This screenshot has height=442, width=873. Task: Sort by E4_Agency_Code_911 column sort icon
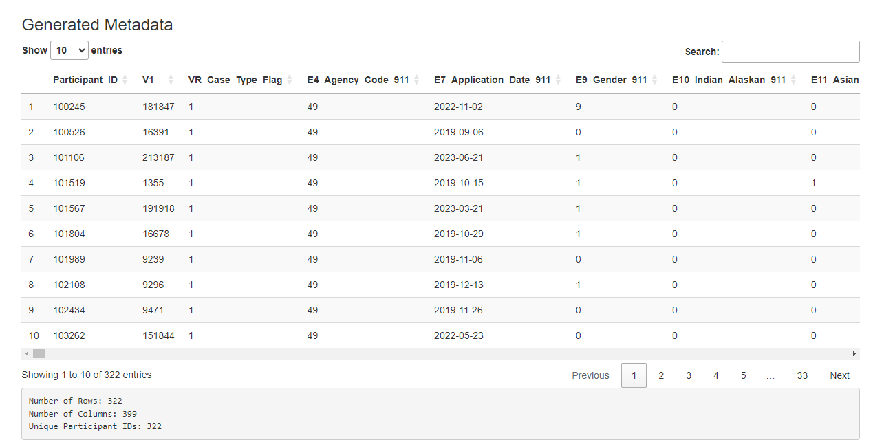416,80
